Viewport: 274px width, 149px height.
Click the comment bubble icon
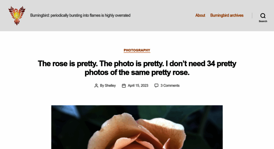(x=157, y=86)
